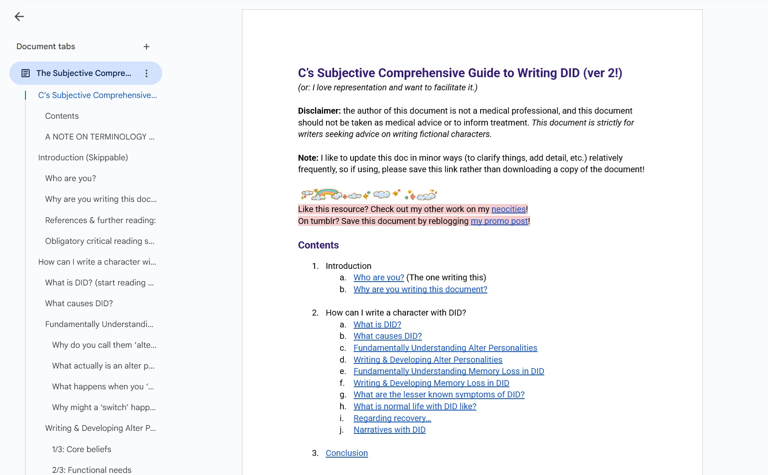Open What is normal life with DID like?
This screenshot has height=475, width=768.
[x=414, y=406]
